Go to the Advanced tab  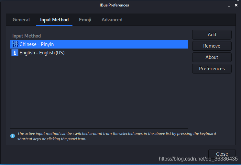112,20
